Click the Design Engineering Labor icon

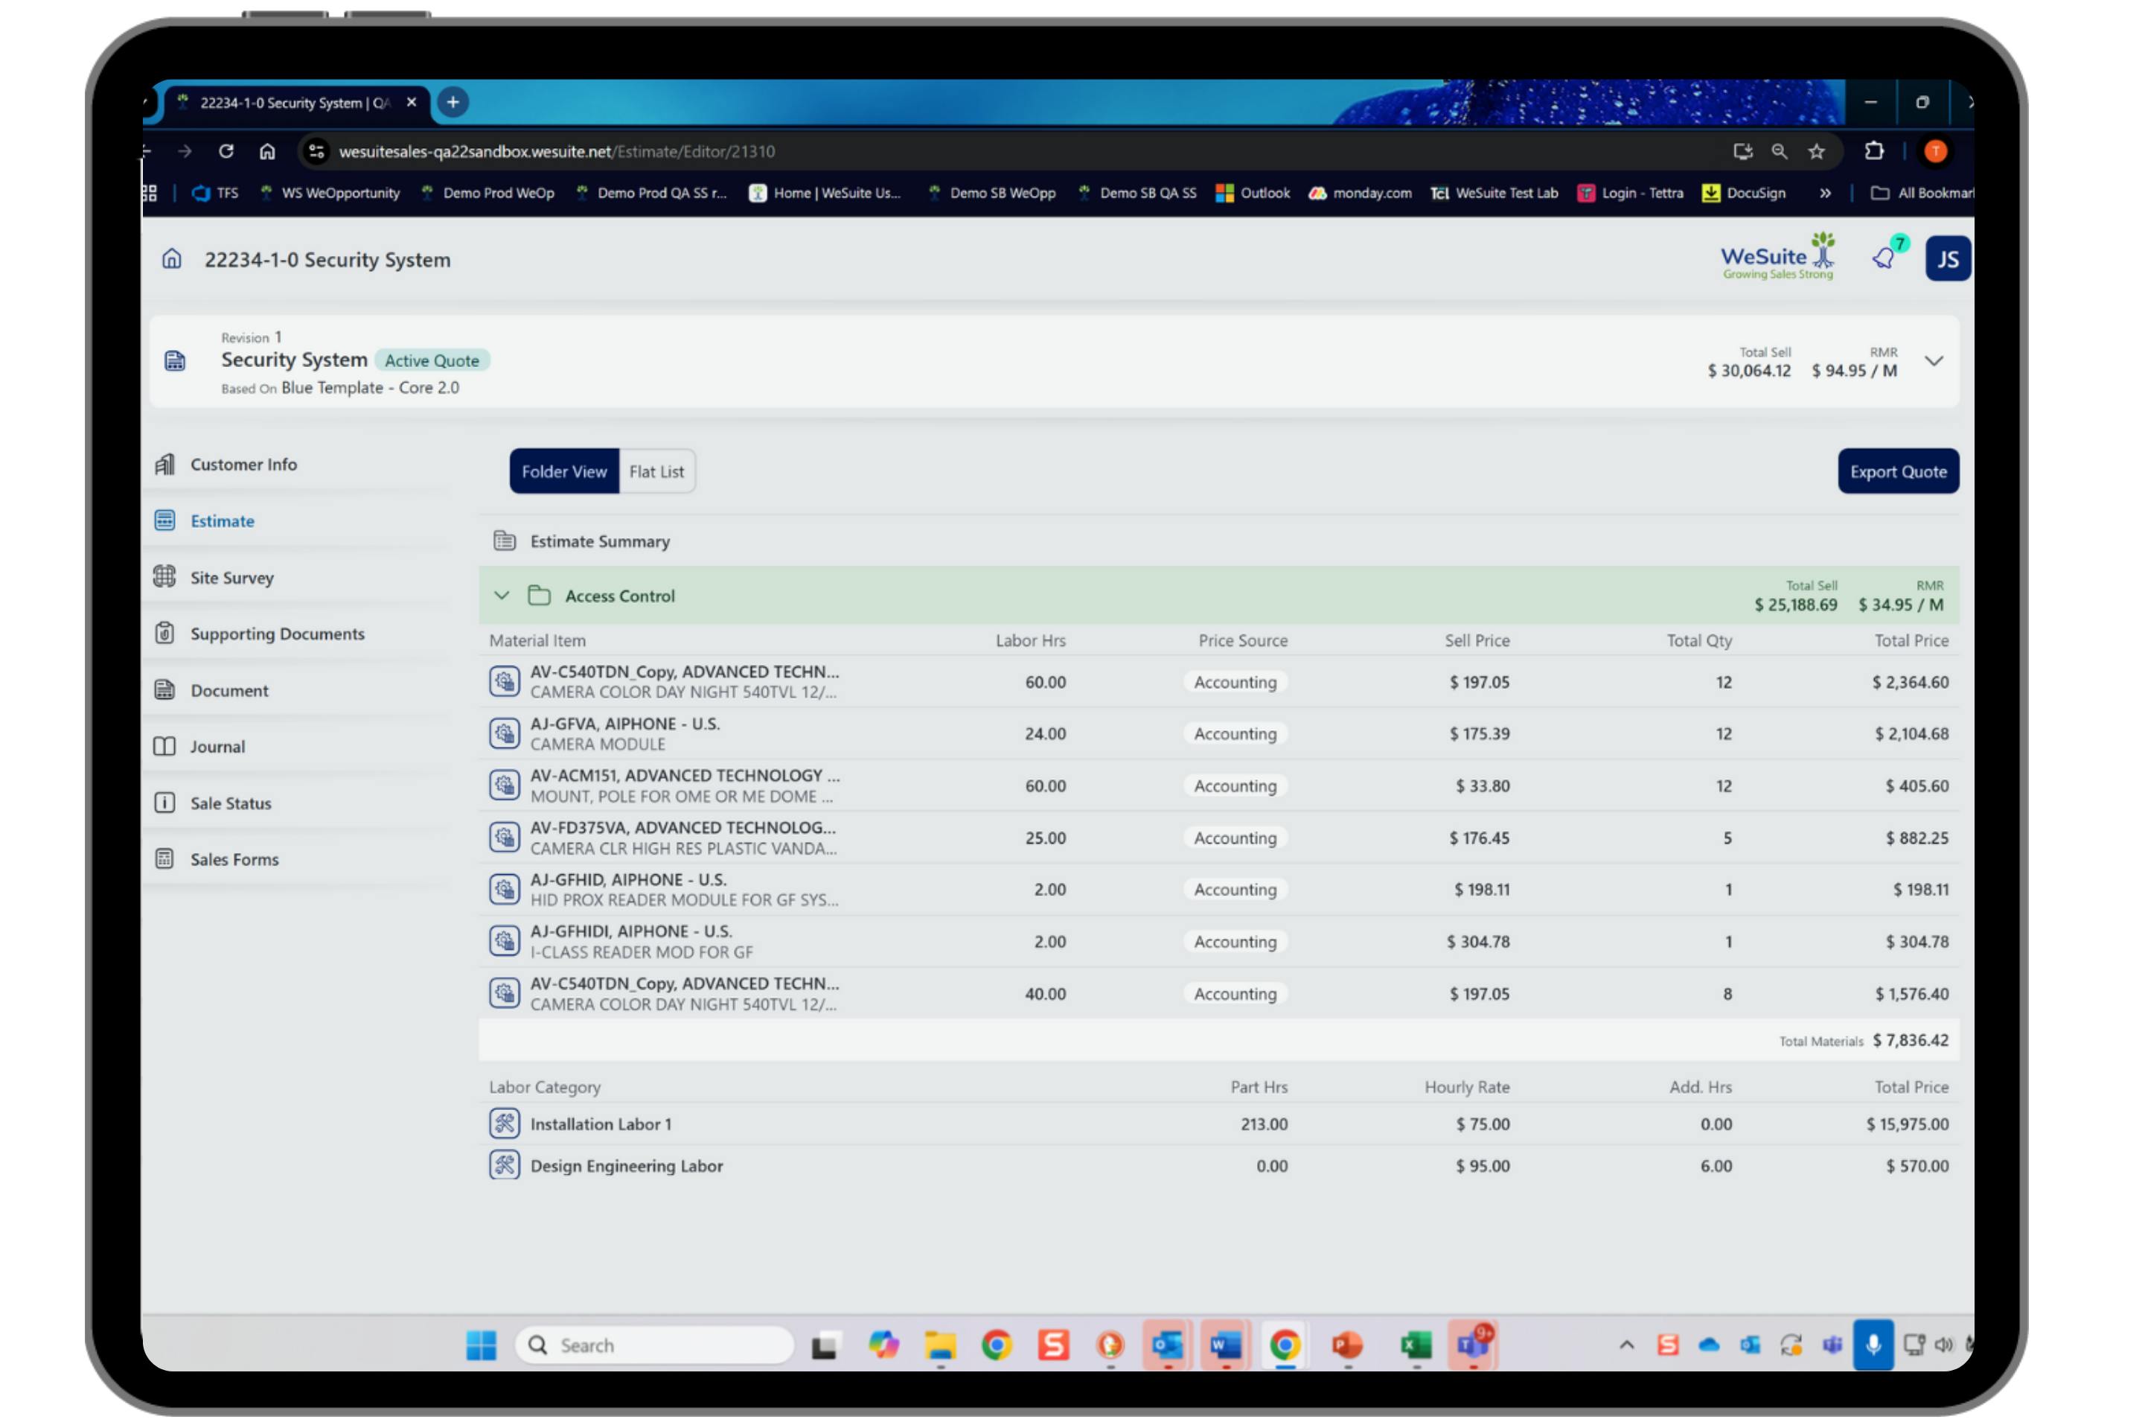tap(505, 1164)
